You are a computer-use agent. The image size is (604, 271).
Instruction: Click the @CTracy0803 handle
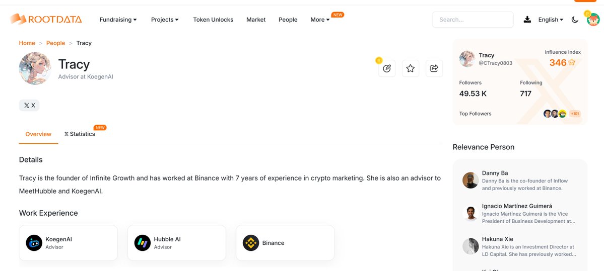point(495,63)
